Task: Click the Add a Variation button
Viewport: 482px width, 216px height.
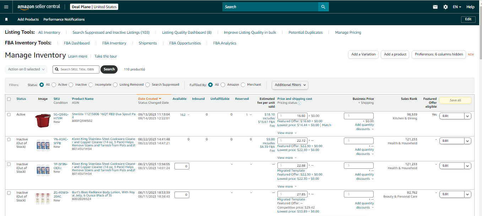Action: point(363,54)
